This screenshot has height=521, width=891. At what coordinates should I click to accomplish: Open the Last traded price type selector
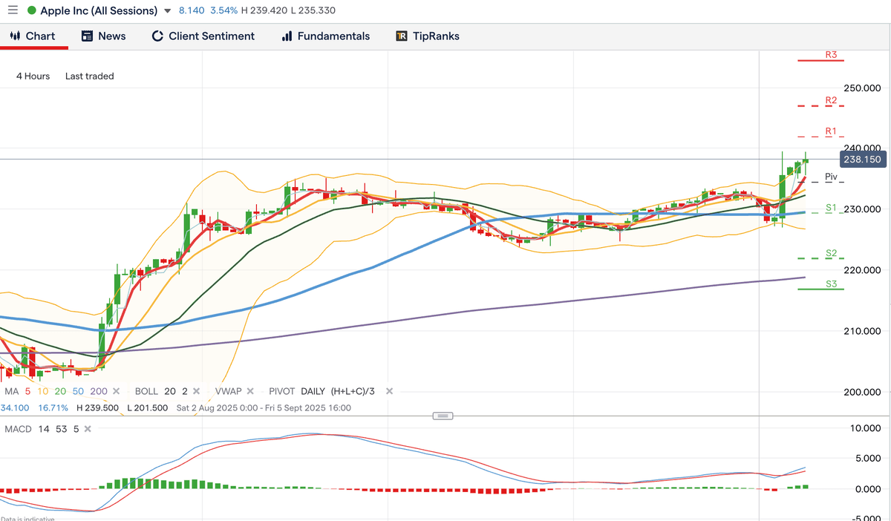90,76
